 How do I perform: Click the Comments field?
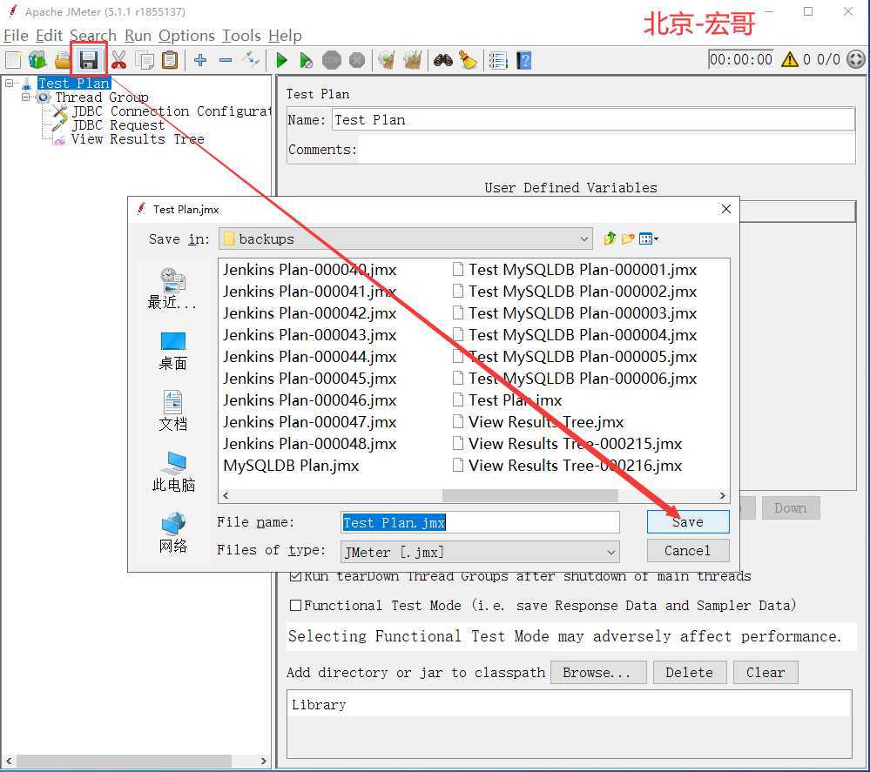tap(606, 150)
